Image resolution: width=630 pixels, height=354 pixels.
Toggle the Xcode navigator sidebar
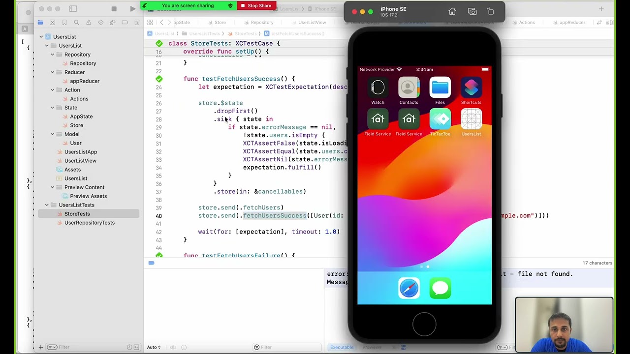click(x=73, y=9)
